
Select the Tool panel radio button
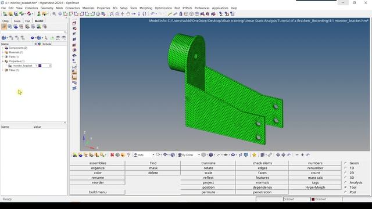345,187
